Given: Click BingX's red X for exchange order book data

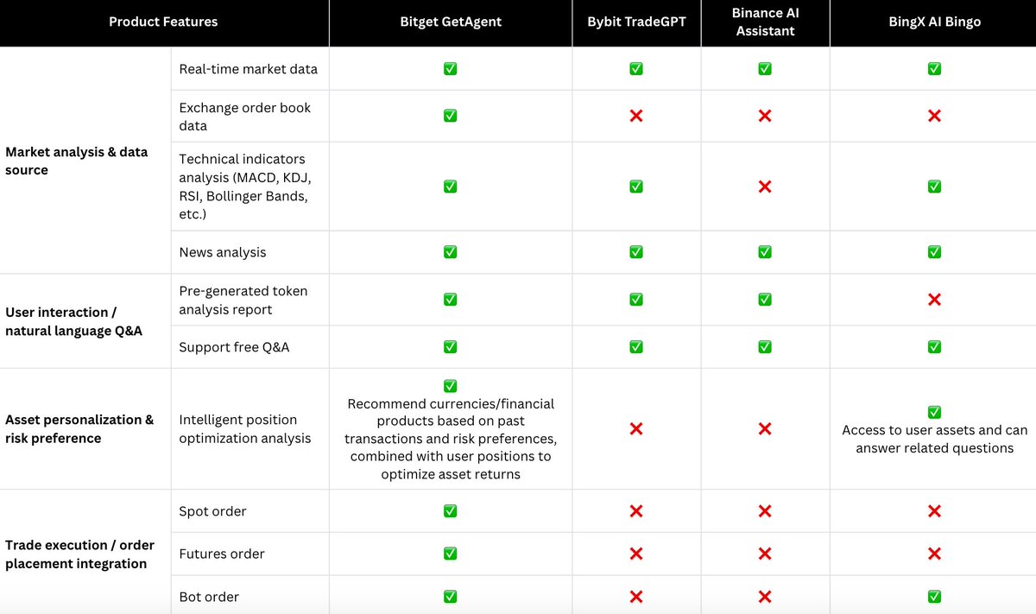Looking at the screenshot, I should pos(933,116).
